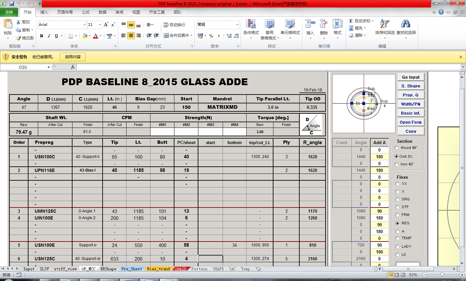Click the AutoSum sigma icon

click(351, 21)
